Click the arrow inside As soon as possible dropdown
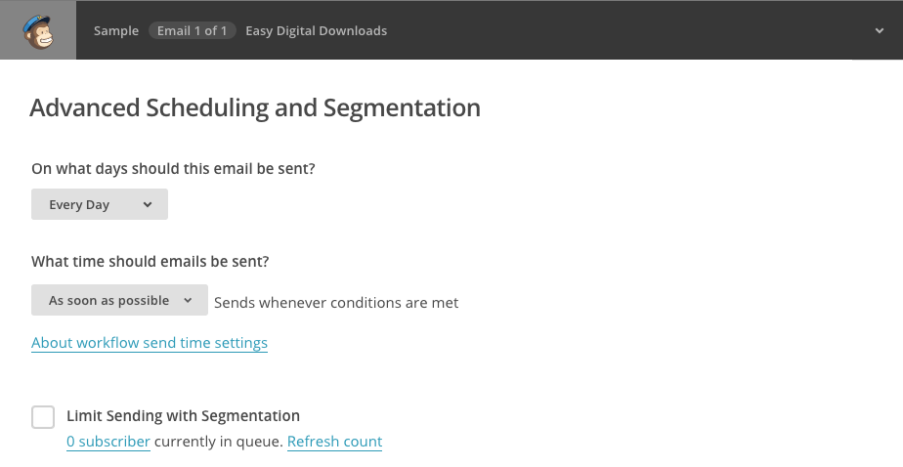Viewport: 903px width, 467px height. (188, 301)
